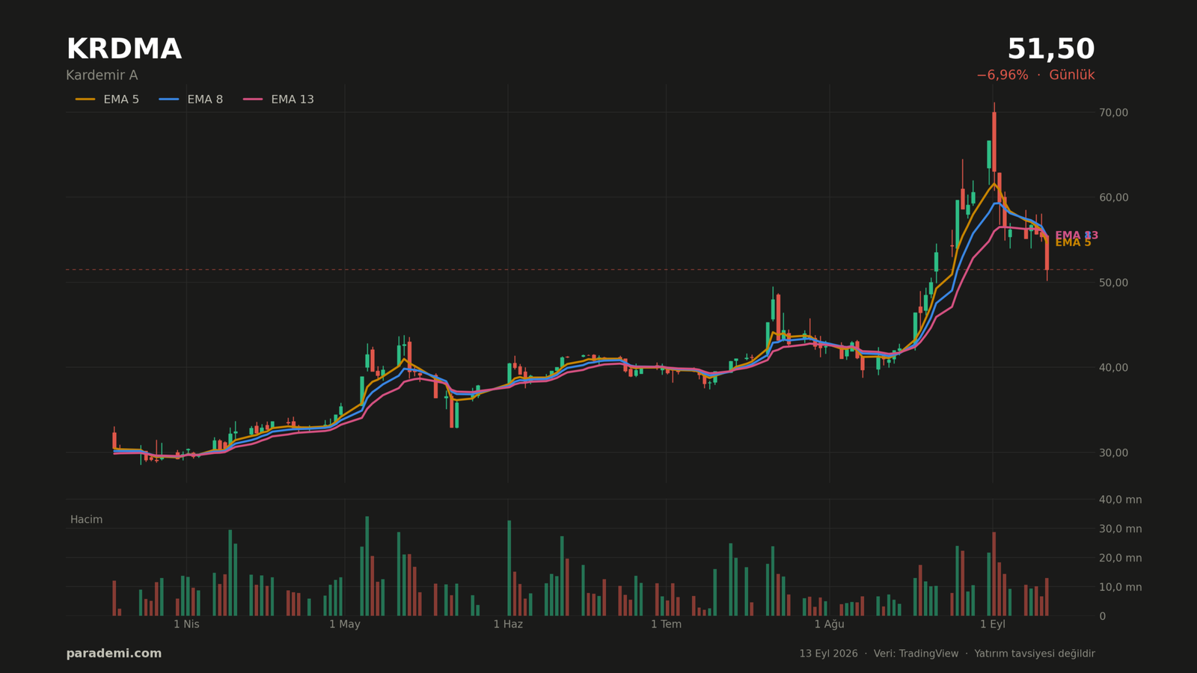The width and height of the screenshot is (1197, 673).
Task: Select the EMA 8 legend entry
Action: tap(191, 99)
